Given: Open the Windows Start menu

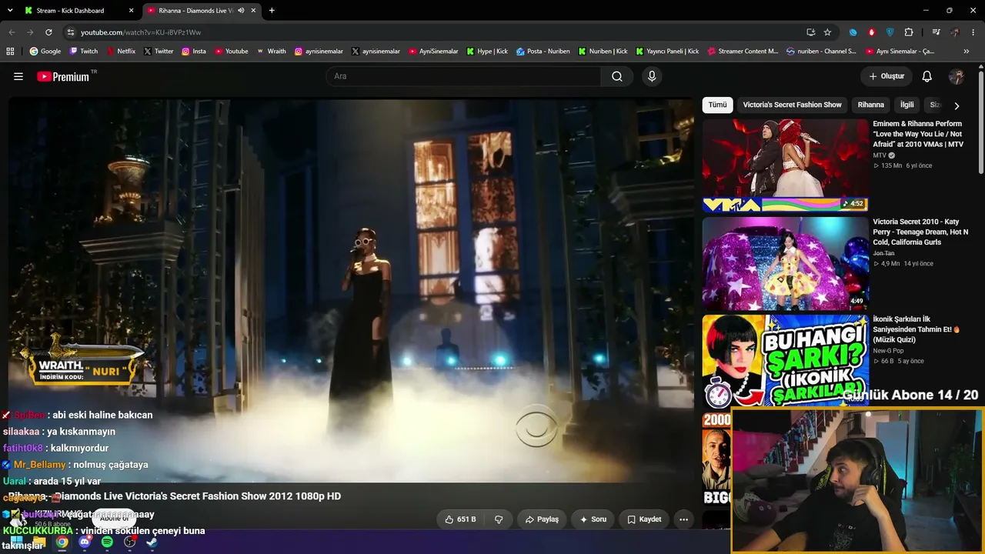Looking at the screenshot, I should (x=16, y=542).
